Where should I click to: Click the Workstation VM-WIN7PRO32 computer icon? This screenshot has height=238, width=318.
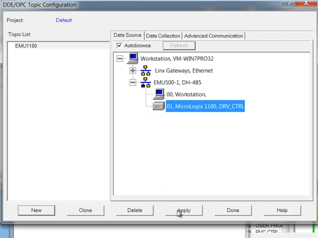pos(133,58)
